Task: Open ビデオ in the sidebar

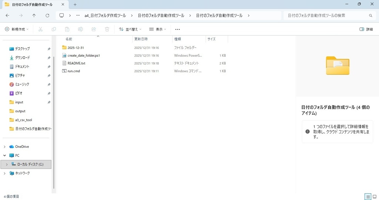Action: coord(19,93)
